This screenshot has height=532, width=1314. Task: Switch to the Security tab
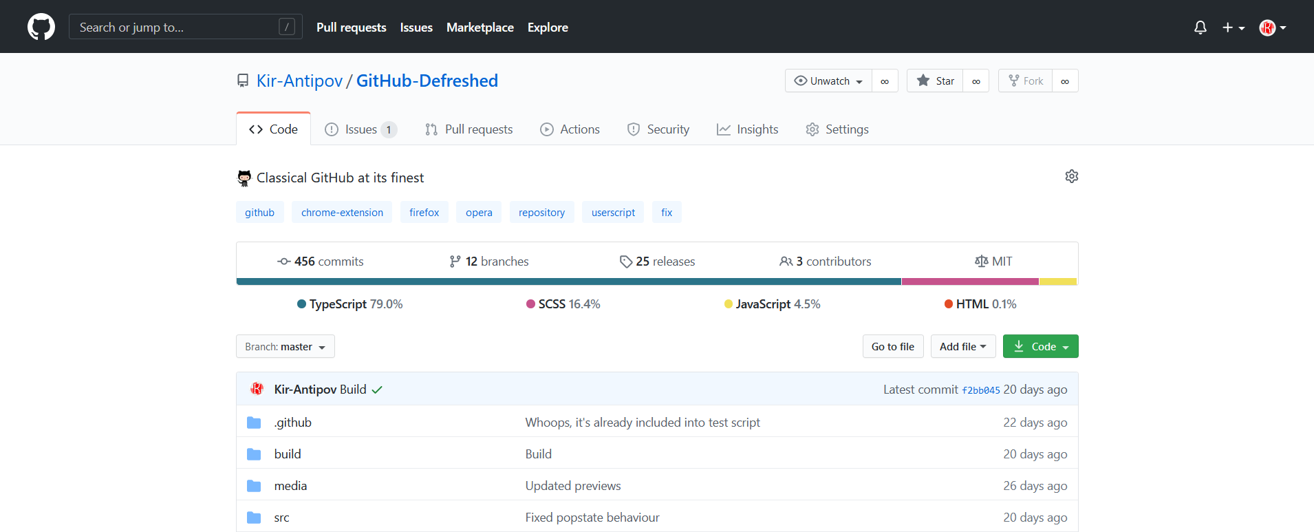point(658,129)
